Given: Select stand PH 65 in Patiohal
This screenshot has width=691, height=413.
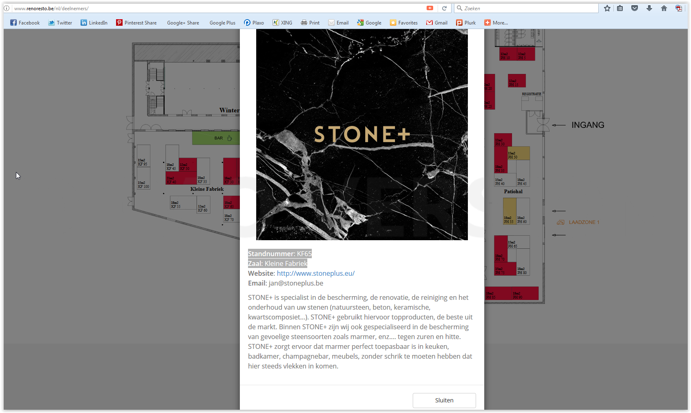Looking at the screenshot, I should point(519,242).
